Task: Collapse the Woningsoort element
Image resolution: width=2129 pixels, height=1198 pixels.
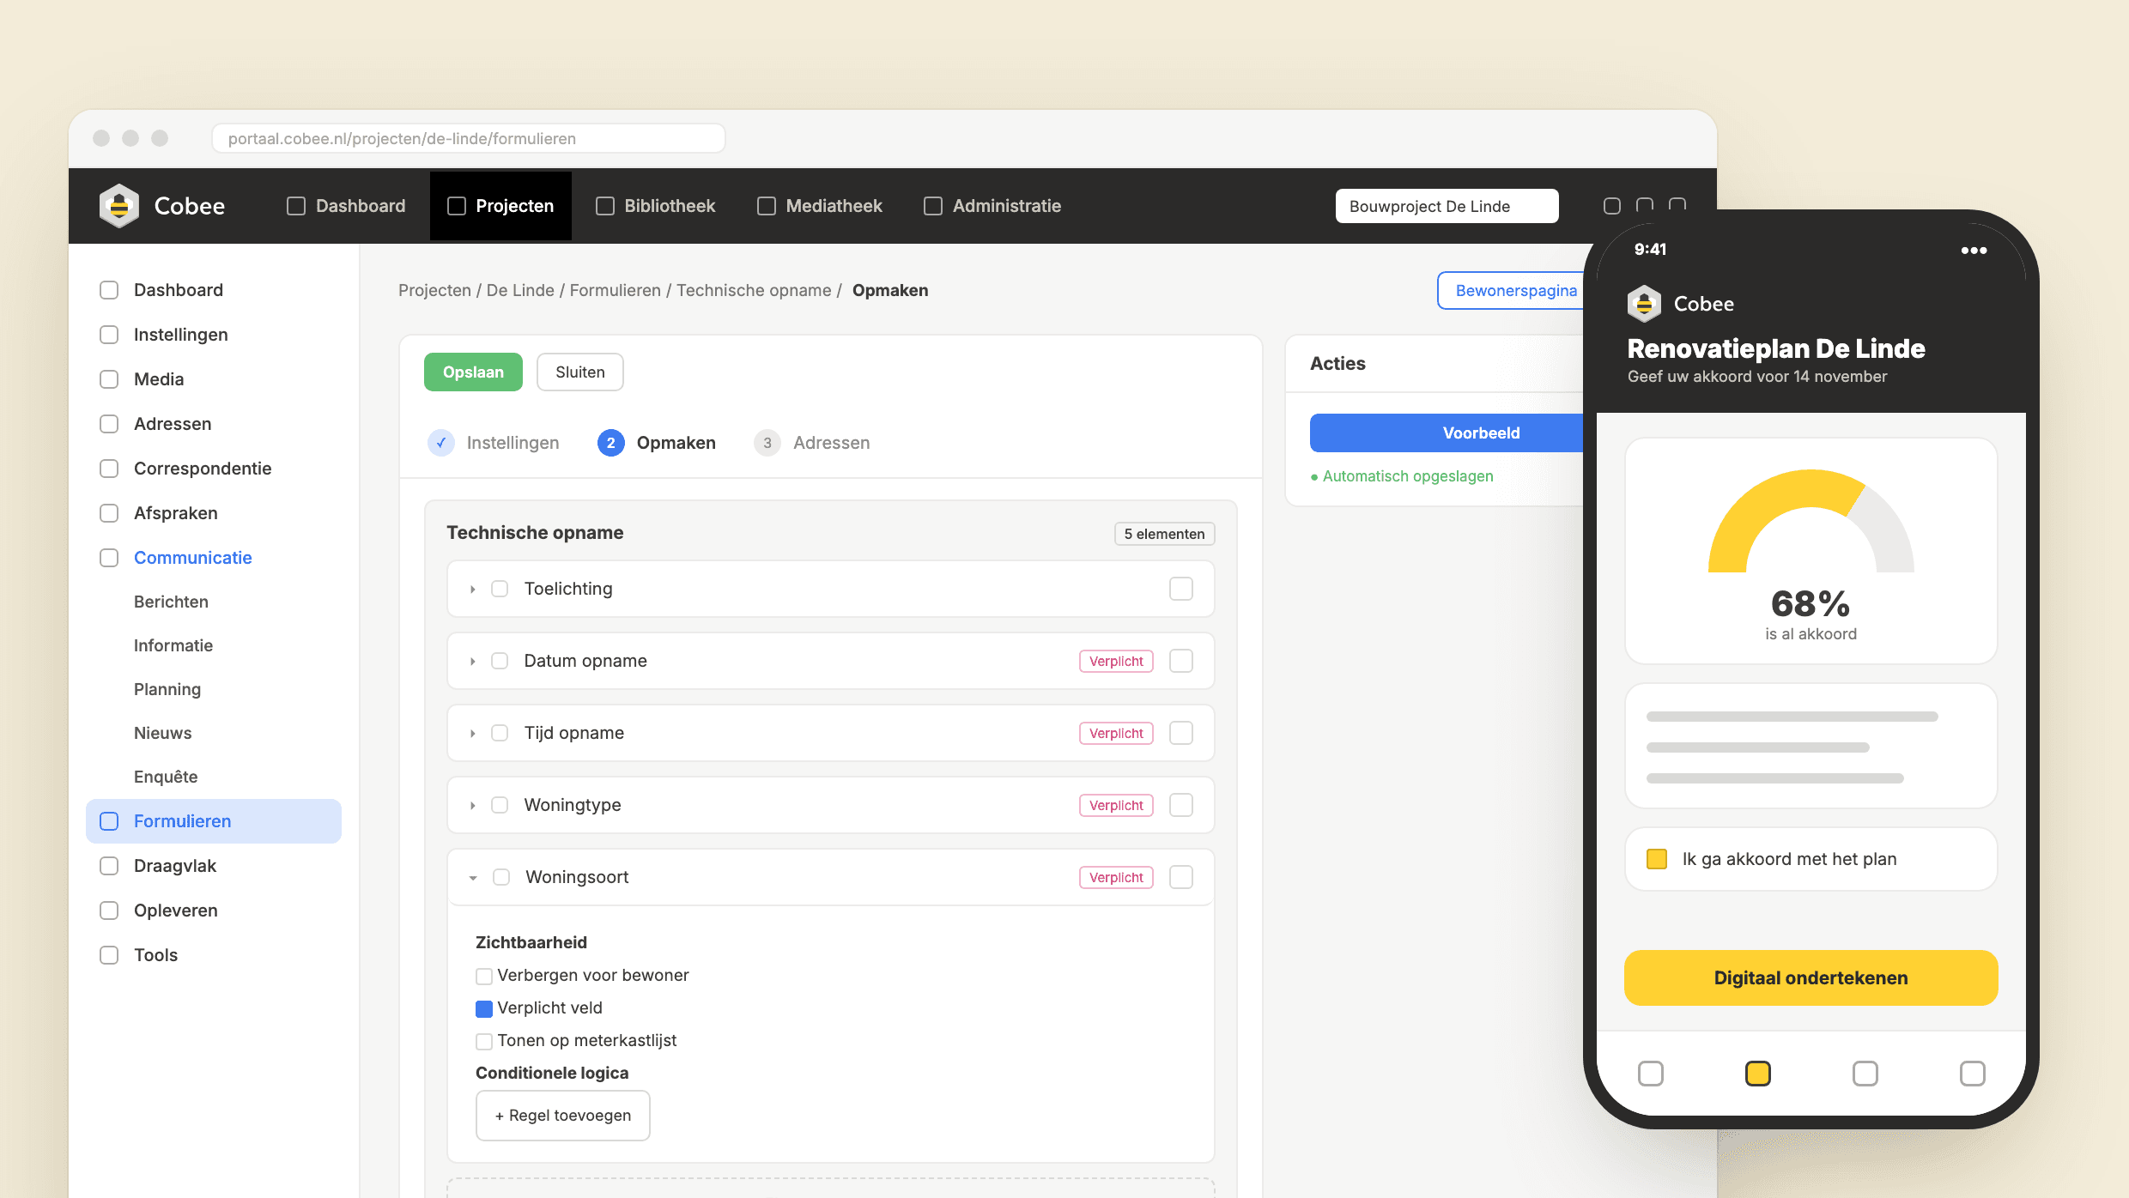Action: 473,878
